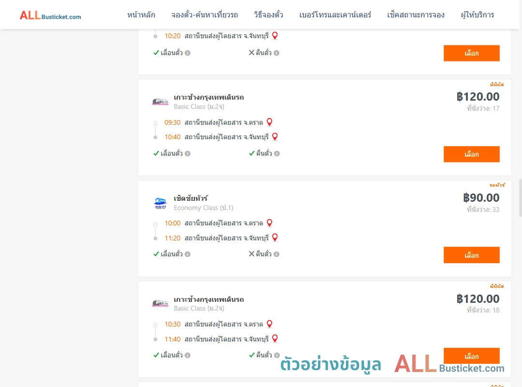Screen dimensions: 522x387
Task: Open จองตั๋ว-ค้นหาเที่ยวรถ menu item
Action: (x=204, y=15)
